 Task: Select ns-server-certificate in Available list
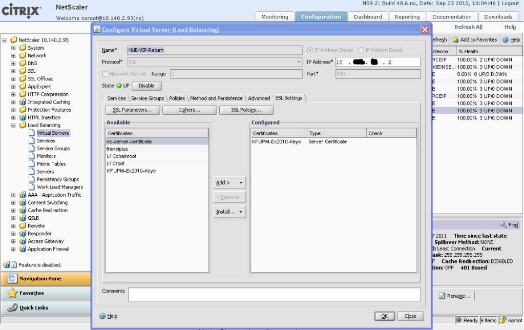[157, 141]
